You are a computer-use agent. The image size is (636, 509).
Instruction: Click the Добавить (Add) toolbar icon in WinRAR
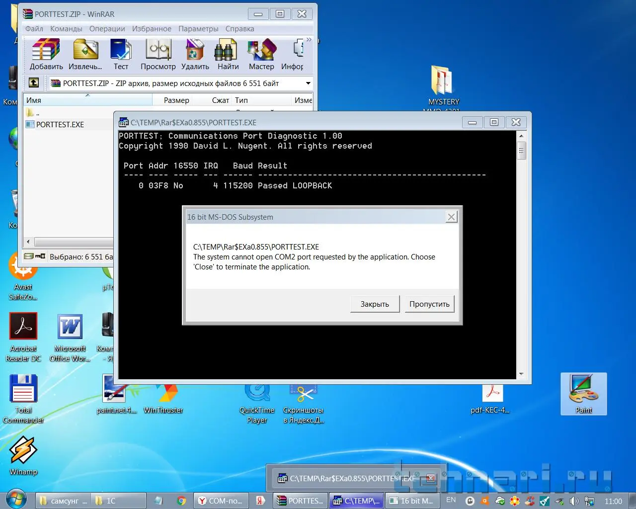click(46, 55)
